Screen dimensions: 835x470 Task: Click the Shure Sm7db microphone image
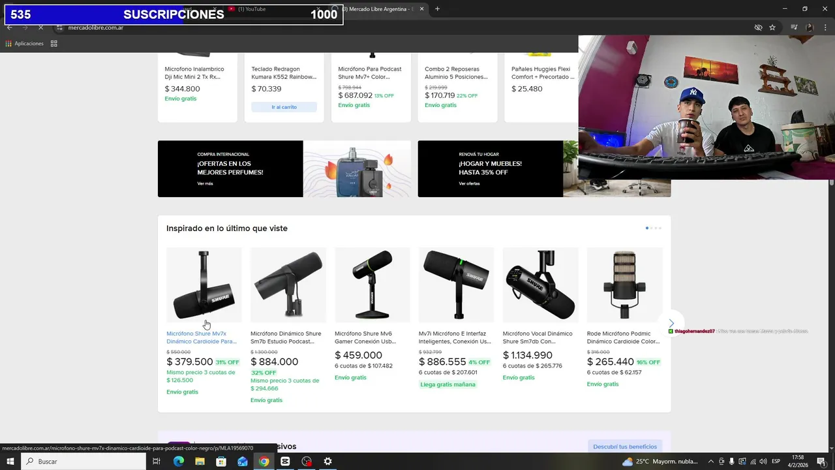click(x=541, y=285)
